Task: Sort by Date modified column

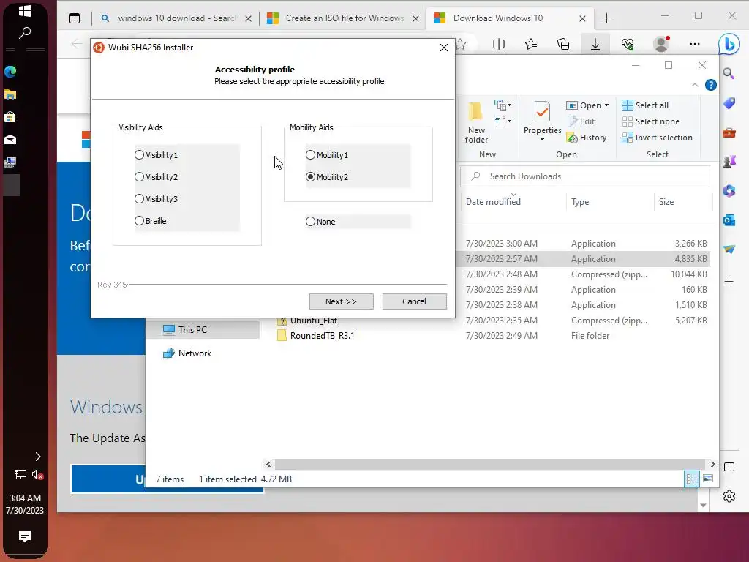Action: point(493,202)
